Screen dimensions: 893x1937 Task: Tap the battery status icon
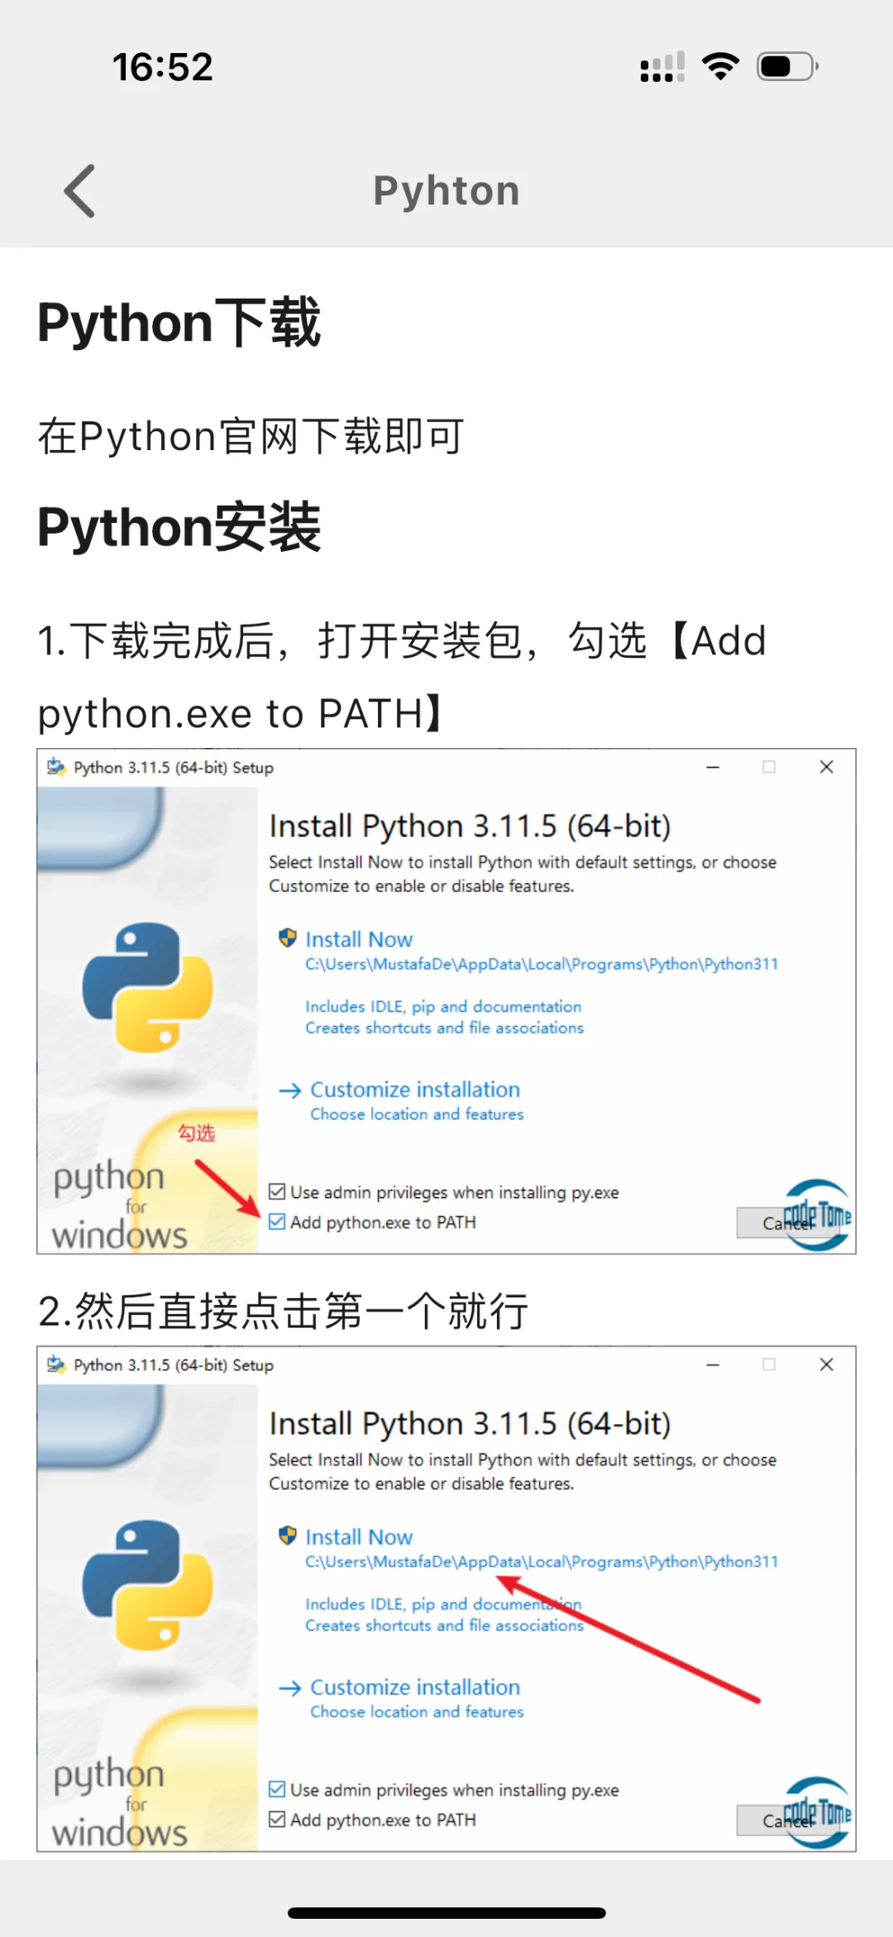click(x=787, y=66)
